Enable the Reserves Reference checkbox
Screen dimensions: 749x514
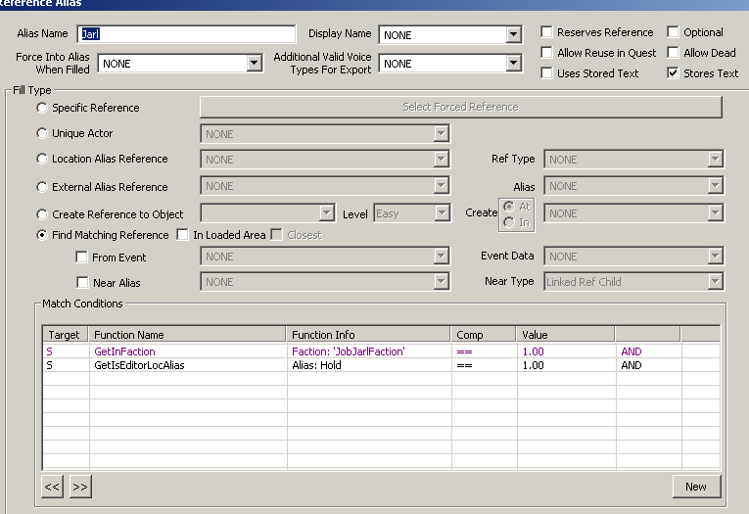coord(546,32)
